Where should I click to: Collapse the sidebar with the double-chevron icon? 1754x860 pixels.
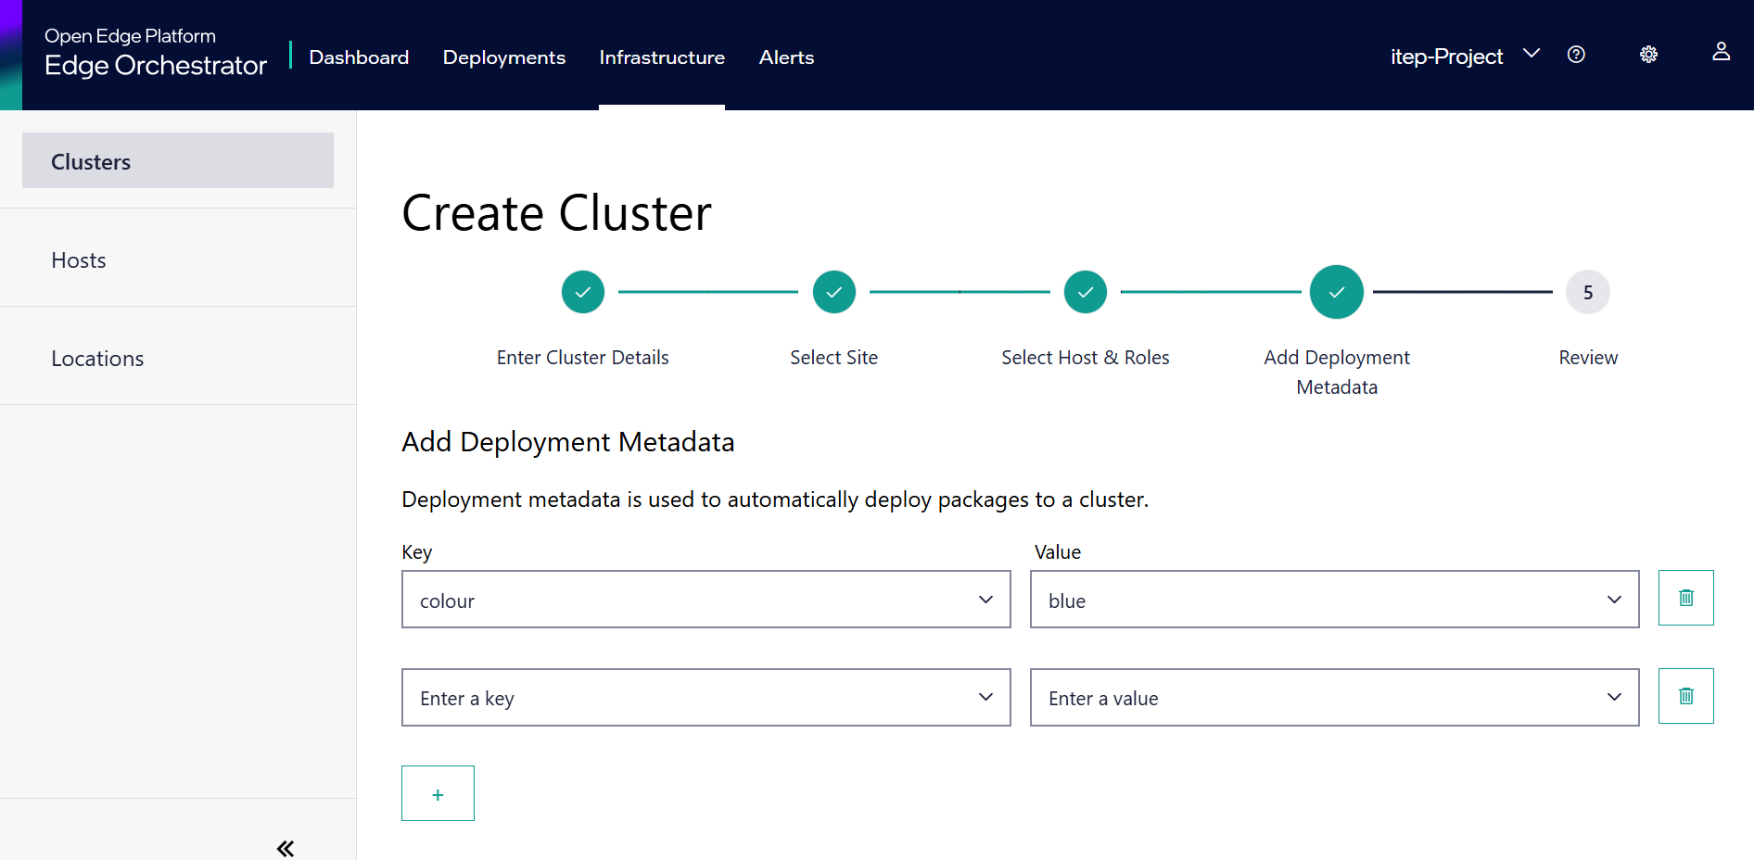pos(285,847)
